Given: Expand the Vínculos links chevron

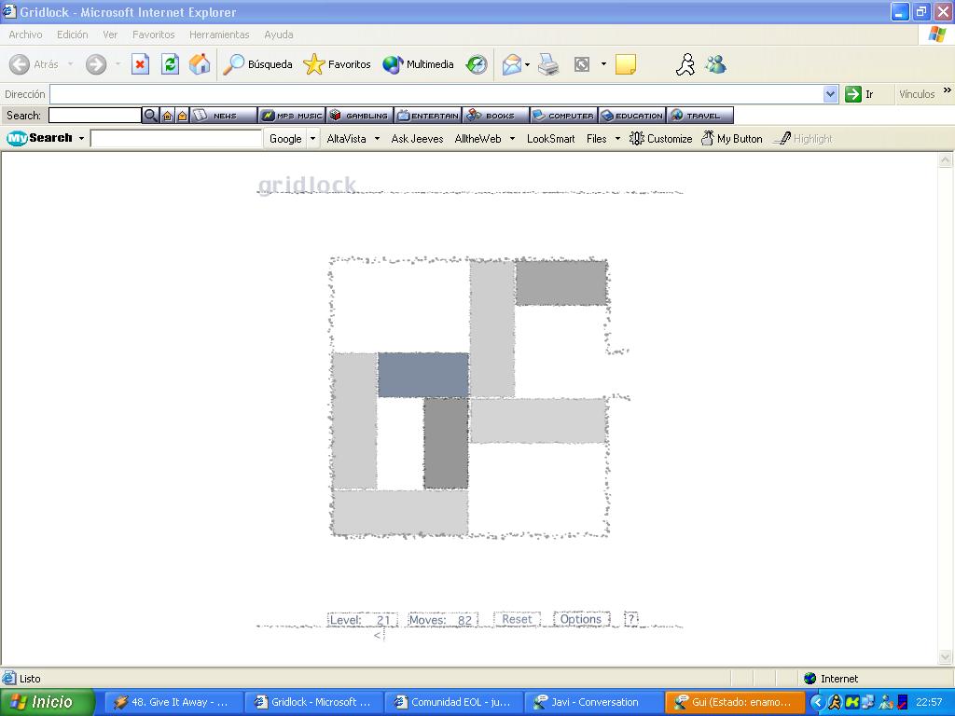Looking at the screenshot, I should pyautogui.click(x=948, y=90).
